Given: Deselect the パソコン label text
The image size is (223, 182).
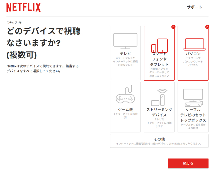Looking at the screenshot, I should (193, 54).
